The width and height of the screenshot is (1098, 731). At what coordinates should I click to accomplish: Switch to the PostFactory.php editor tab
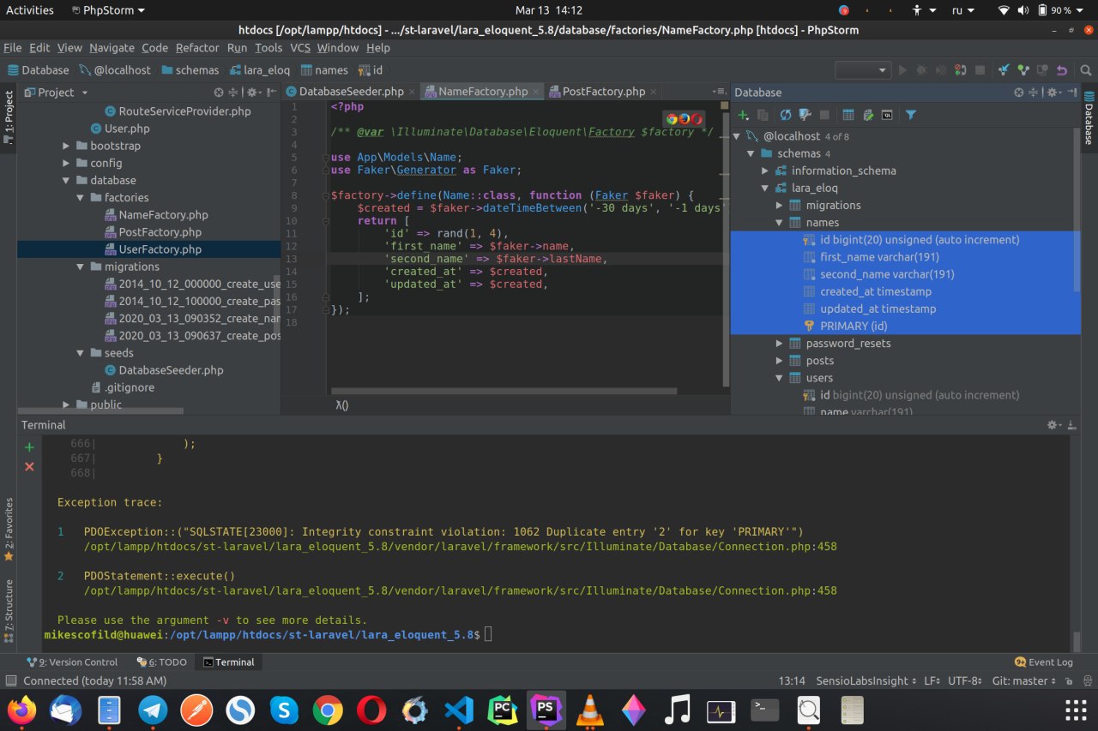603,92
